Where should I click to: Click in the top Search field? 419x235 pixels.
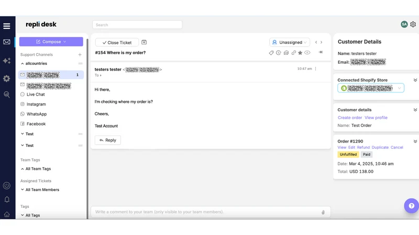click(x=137, y=25)
